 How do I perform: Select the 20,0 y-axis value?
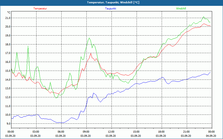(x=8, y=27)
